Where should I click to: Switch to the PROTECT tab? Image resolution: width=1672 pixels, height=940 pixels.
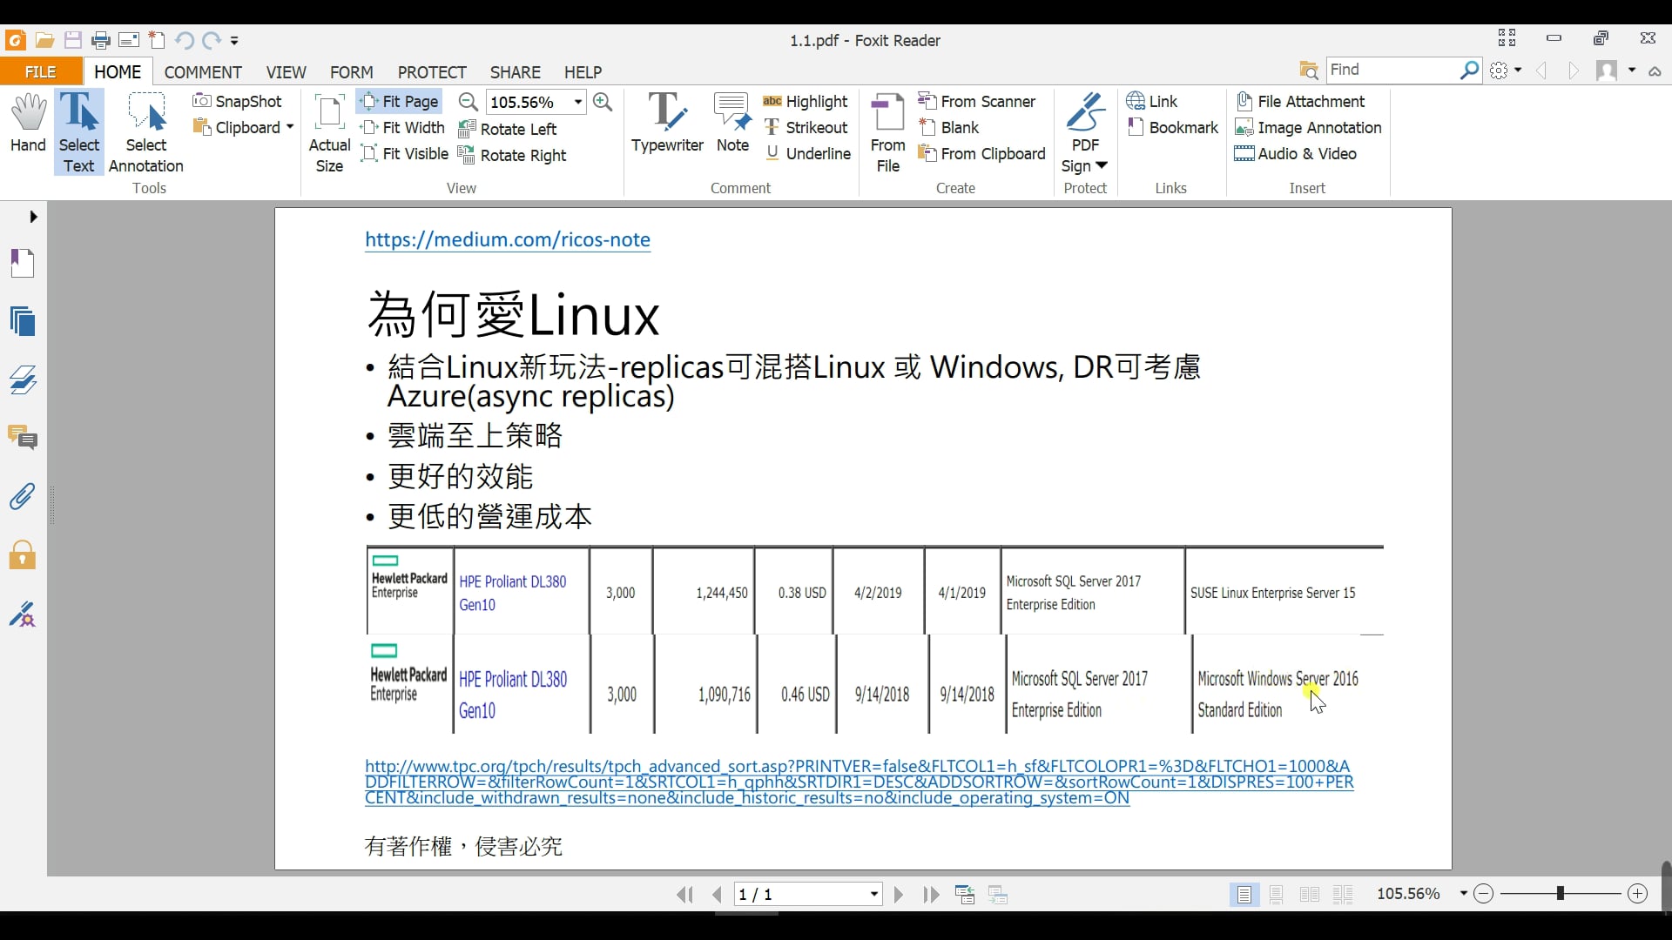(431, 72)
